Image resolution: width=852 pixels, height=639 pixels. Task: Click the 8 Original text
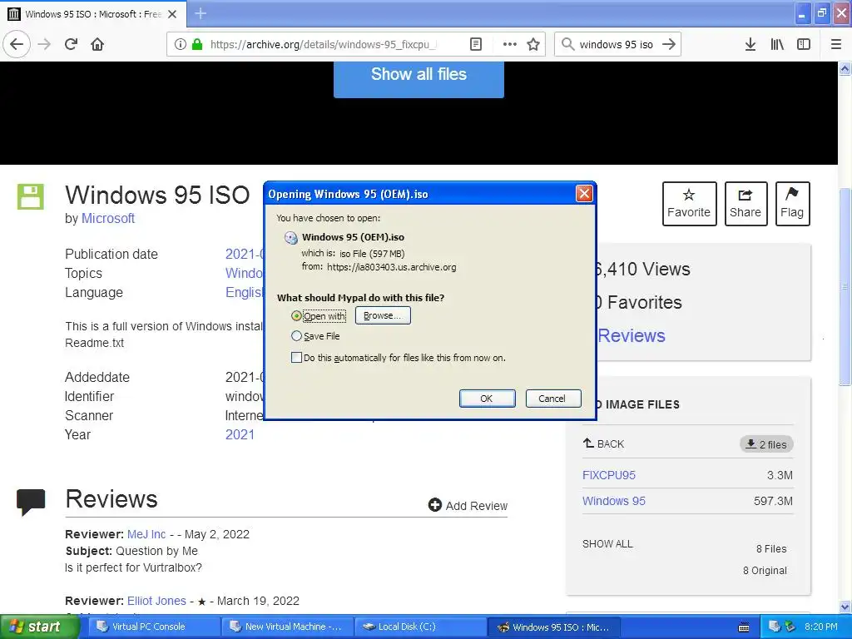(x=765, y=571)
